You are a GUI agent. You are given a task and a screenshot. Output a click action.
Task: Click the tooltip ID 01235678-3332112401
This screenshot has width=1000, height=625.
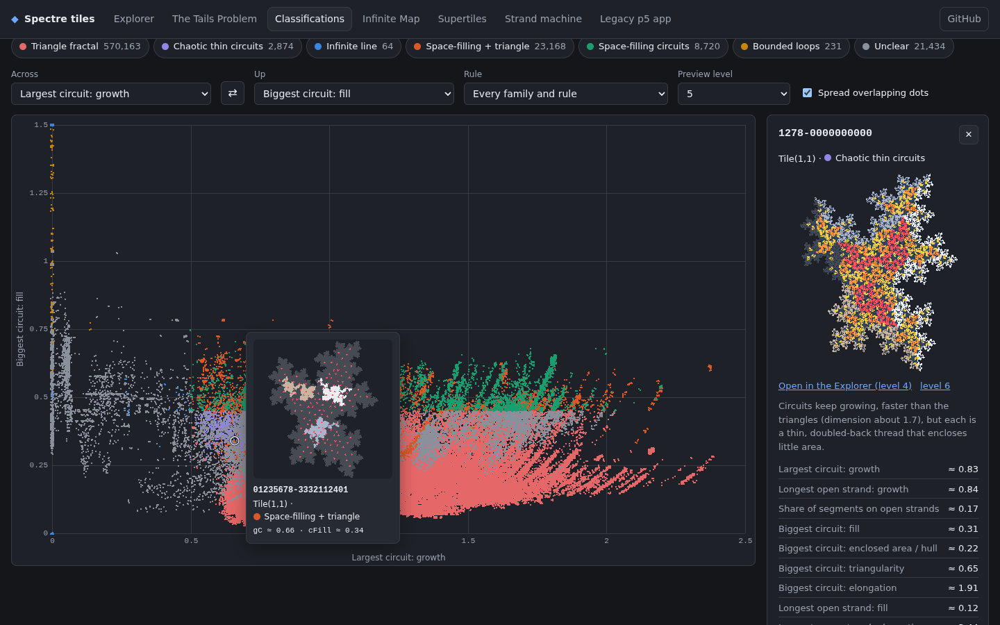coord(301,490)
